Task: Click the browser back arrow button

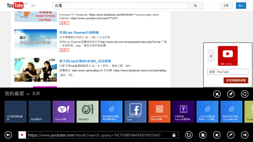Action: tap(8, 135)
